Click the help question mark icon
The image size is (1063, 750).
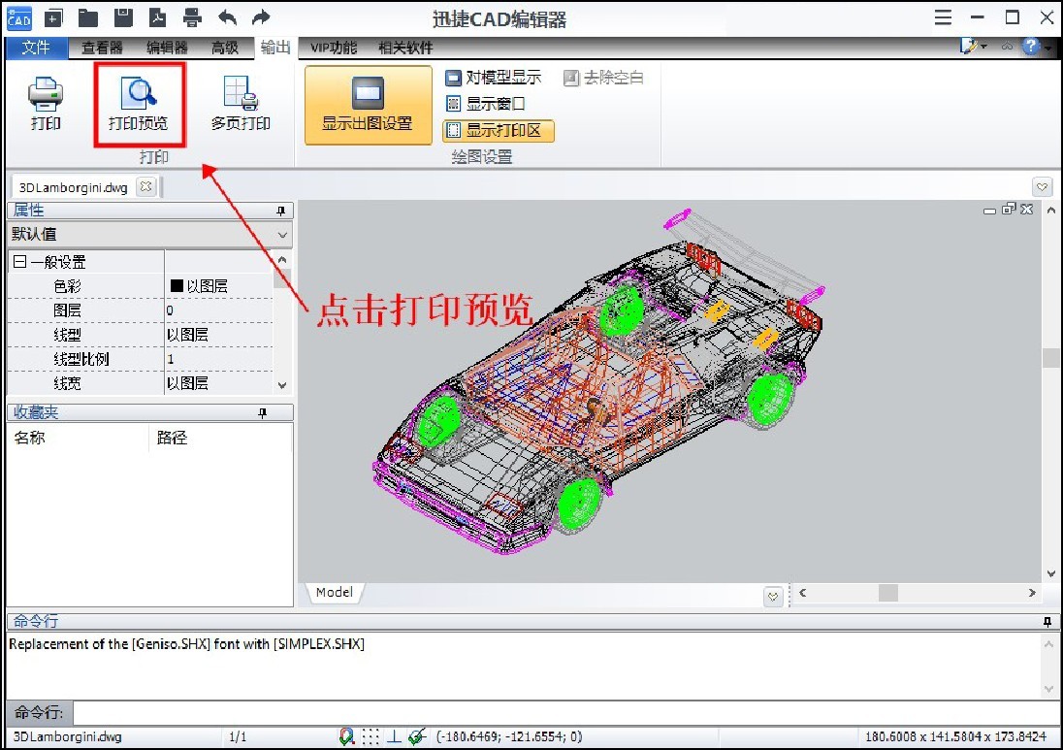click(1030, 47)
